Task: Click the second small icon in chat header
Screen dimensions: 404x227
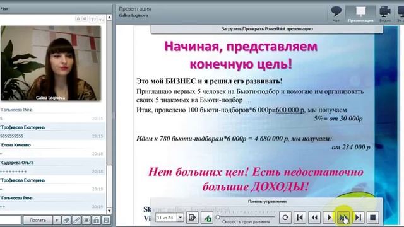Action: coord(85,19)
